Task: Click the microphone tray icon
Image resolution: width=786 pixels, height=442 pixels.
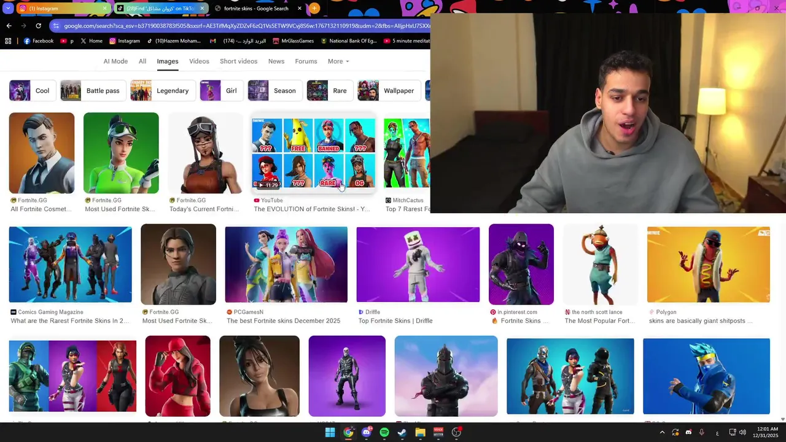Action: [701, 433]
